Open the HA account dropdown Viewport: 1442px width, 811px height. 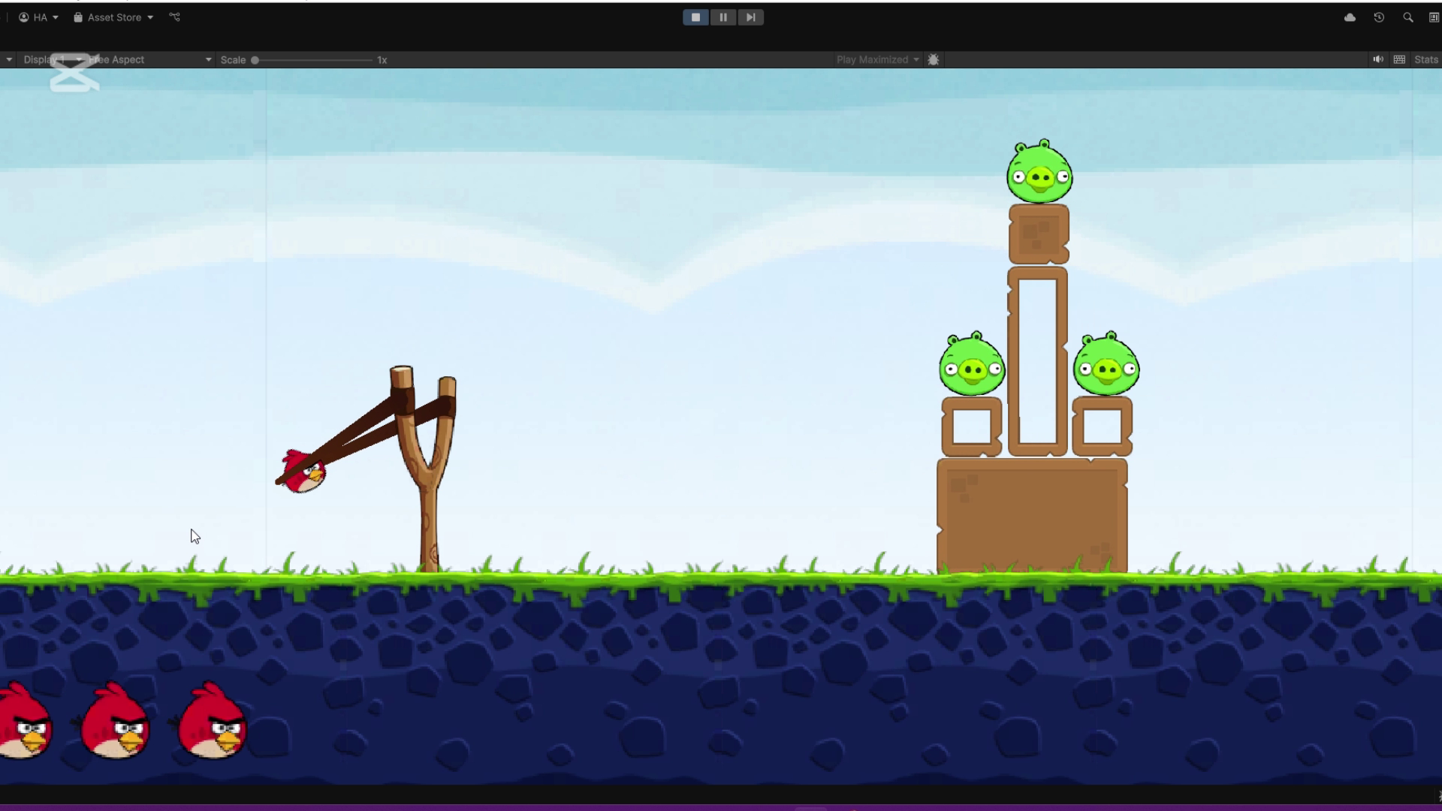(x=38, y=17)
